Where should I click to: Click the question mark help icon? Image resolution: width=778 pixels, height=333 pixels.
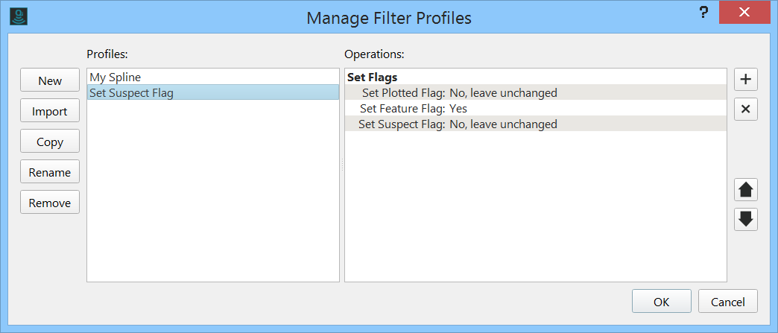pos(703,13)
